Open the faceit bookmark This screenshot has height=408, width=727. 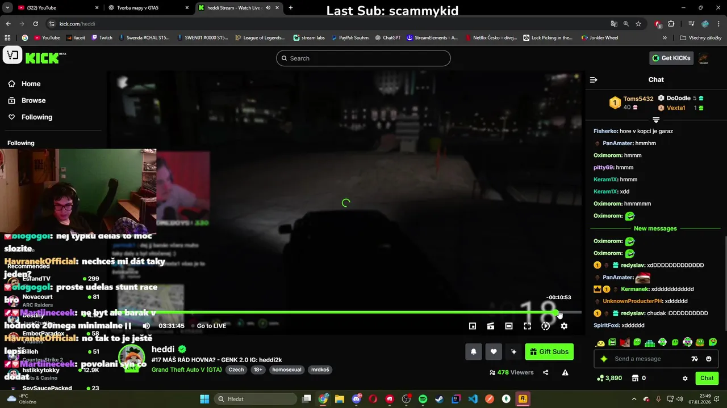[x=75, y=38]
